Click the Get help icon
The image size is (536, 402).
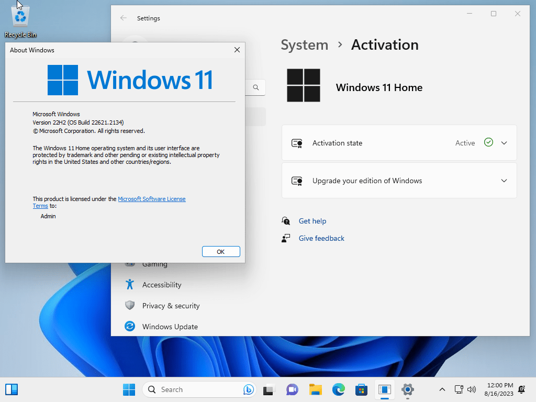point(286,221)
